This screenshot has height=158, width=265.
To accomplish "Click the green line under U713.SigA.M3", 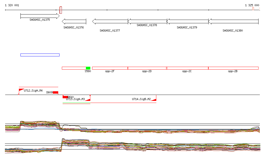I will point(77,103).
